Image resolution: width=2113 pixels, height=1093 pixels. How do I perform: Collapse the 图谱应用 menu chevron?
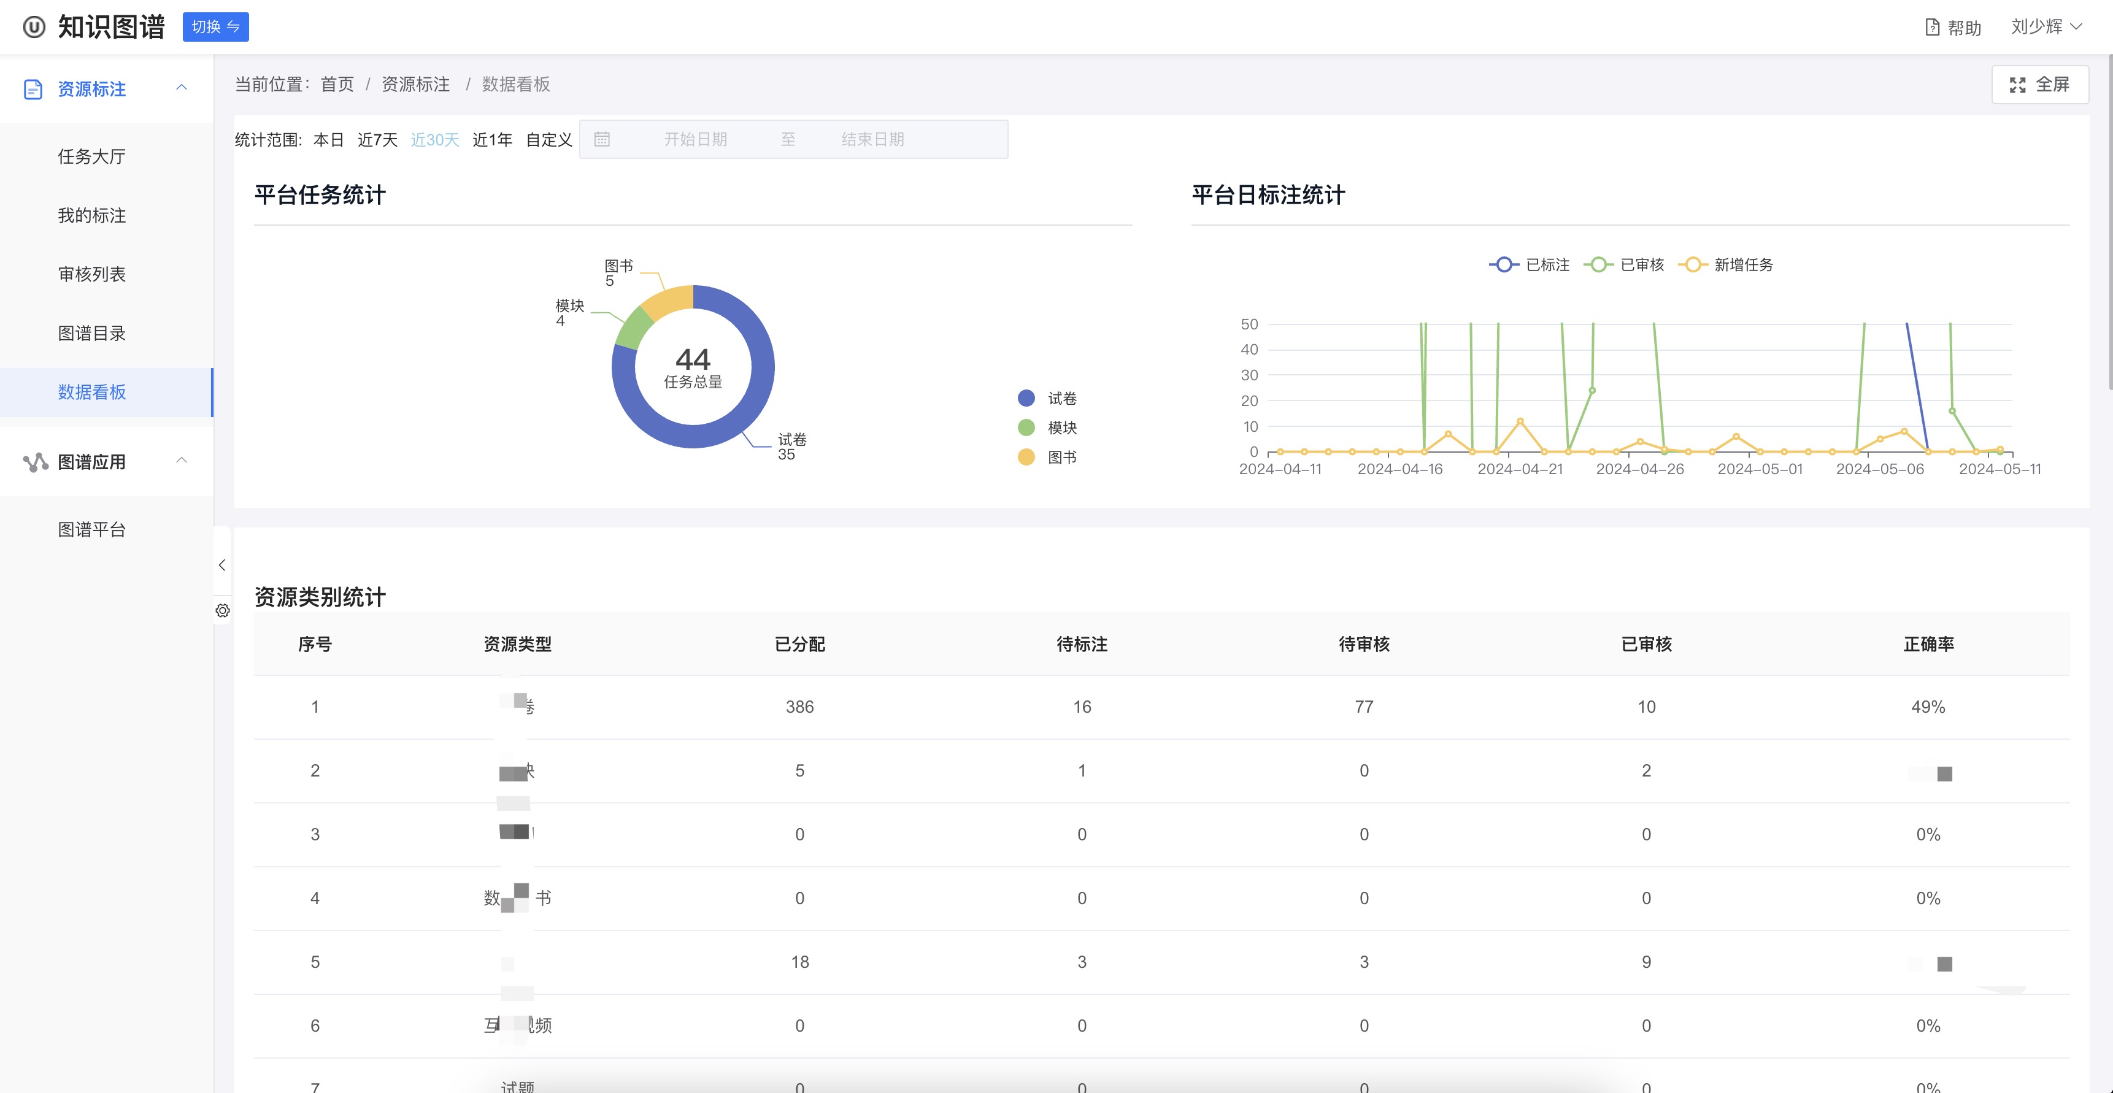(182, 461)
